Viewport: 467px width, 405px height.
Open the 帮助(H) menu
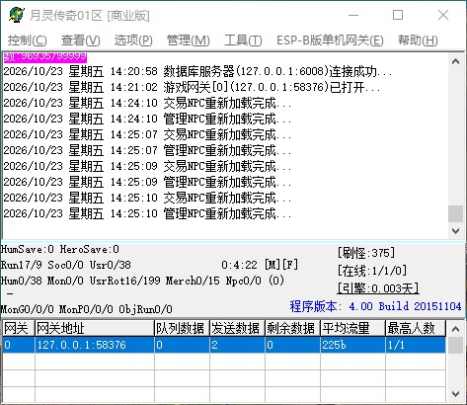click(418, 40)
